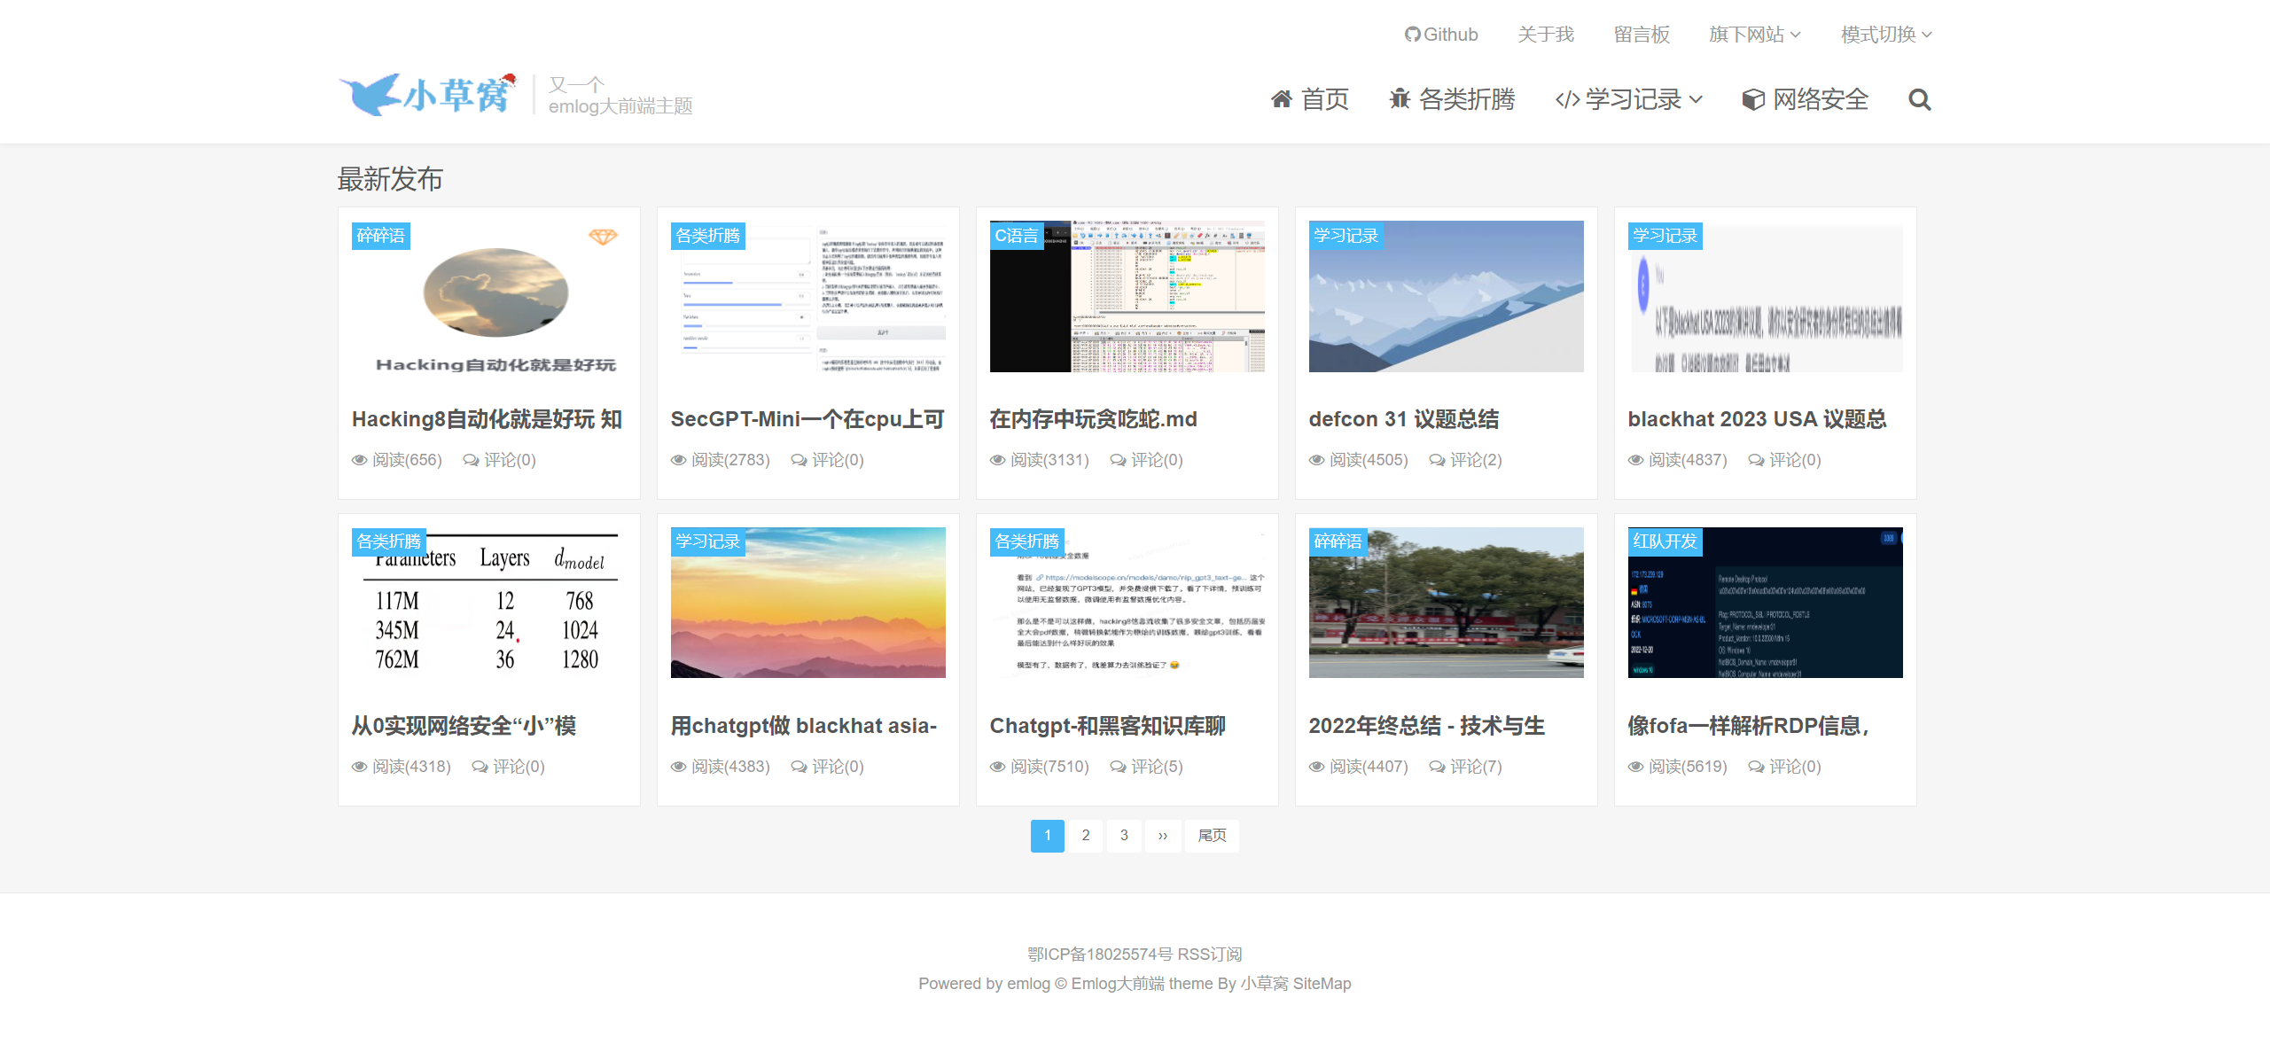Open the defcon 31 mountain thumbnail
The width and height of the screenshot is (2270, 1052).
[1446, 296]
